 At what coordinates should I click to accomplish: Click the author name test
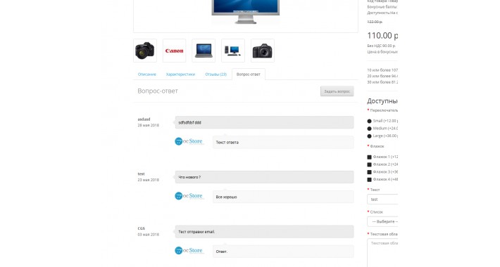142,174
